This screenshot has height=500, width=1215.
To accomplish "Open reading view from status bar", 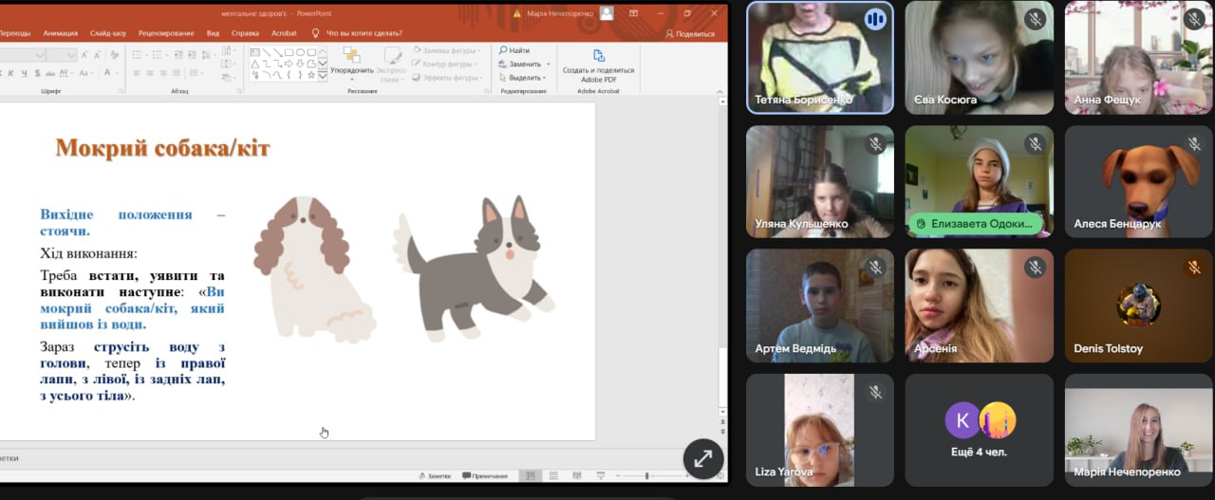I will point(575,475).
